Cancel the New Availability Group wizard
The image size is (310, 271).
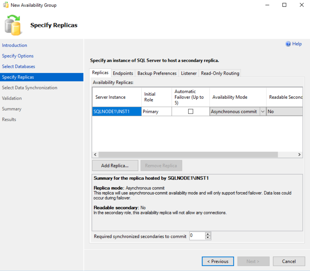[289, 261]
